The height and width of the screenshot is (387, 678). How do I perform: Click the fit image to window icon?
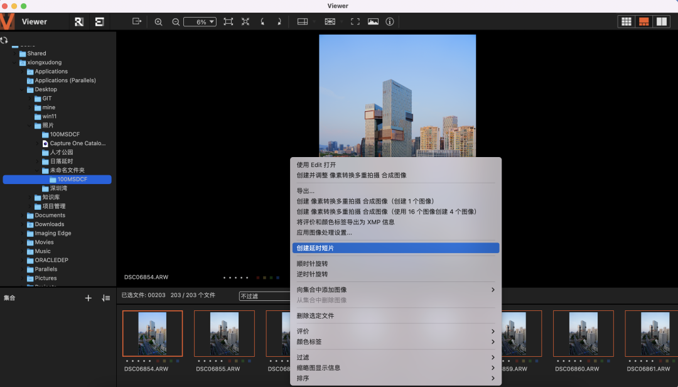pyautogui.click(x=229, y=21)
